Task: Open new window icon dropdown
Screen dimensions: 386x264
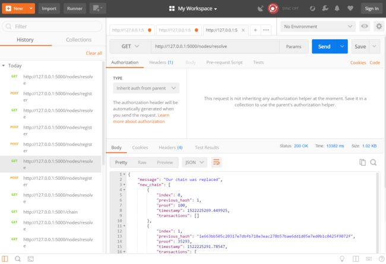Action: coord(98,9)
